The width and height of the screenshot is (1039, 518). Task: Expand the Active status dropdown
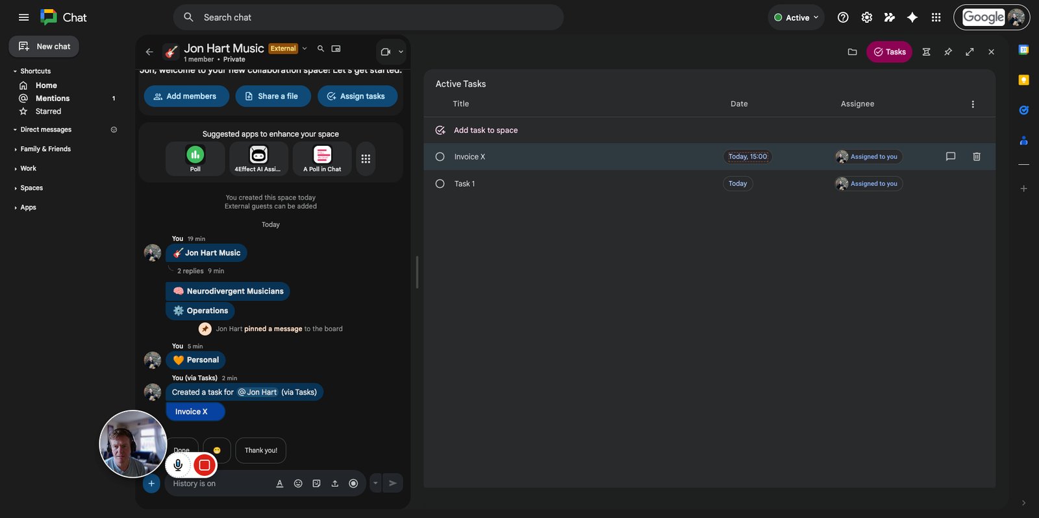click(796, 18)
